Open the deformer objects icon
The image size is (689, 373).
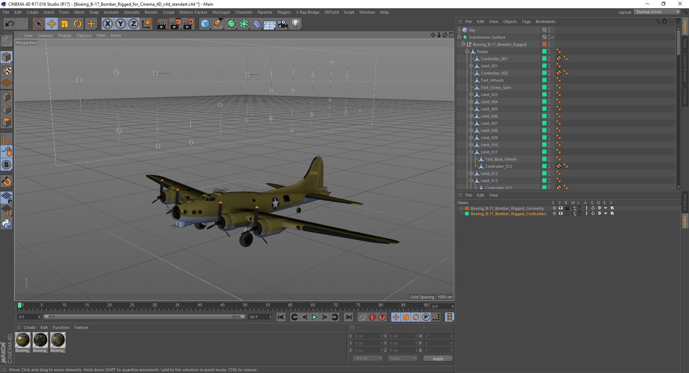[257, 24]
